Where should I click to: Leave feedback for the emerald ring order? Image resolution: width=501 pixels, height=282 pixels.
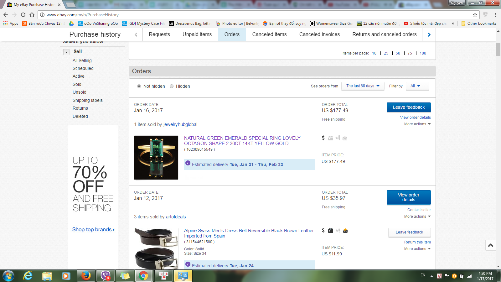[408, 107]
